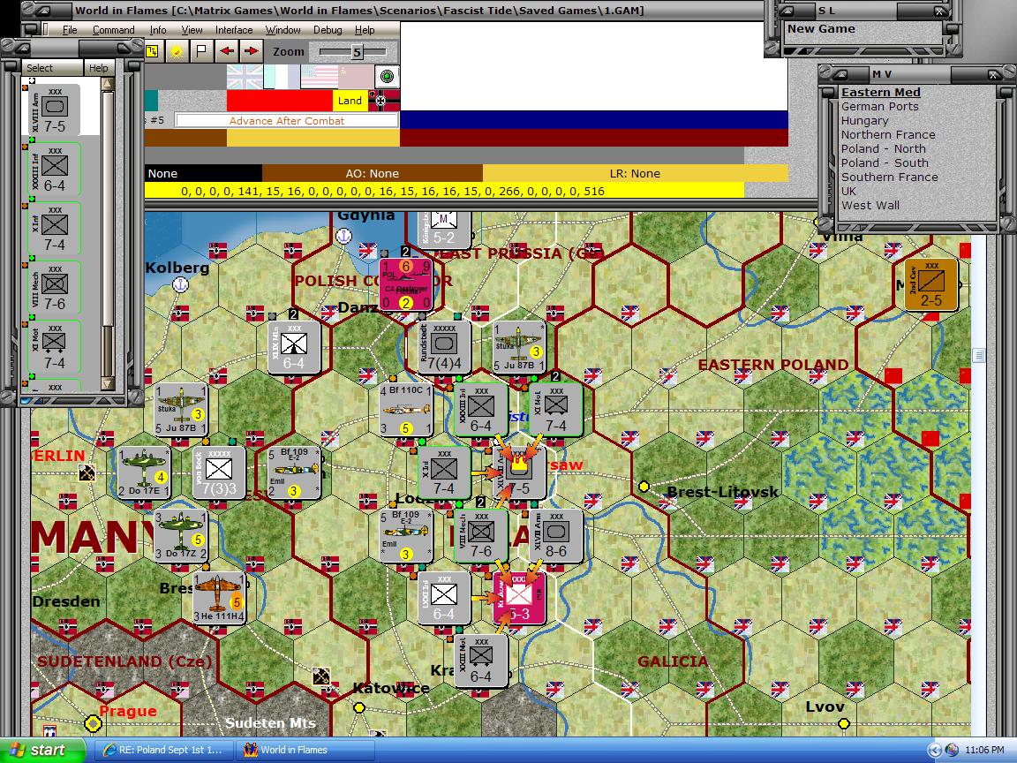Click the Kolberg port anchor symbol
The width and height of the screenshot is (1017, 763).
click(x=180, y=284)
